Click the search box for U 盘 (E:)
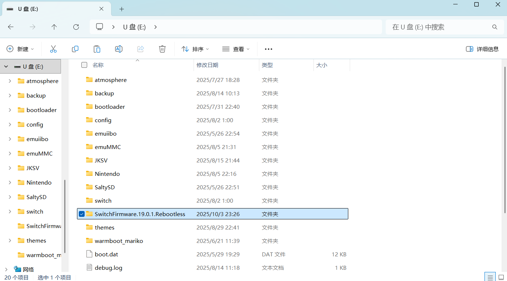Viewport: 507px width, 281px height. pos(439,27)
